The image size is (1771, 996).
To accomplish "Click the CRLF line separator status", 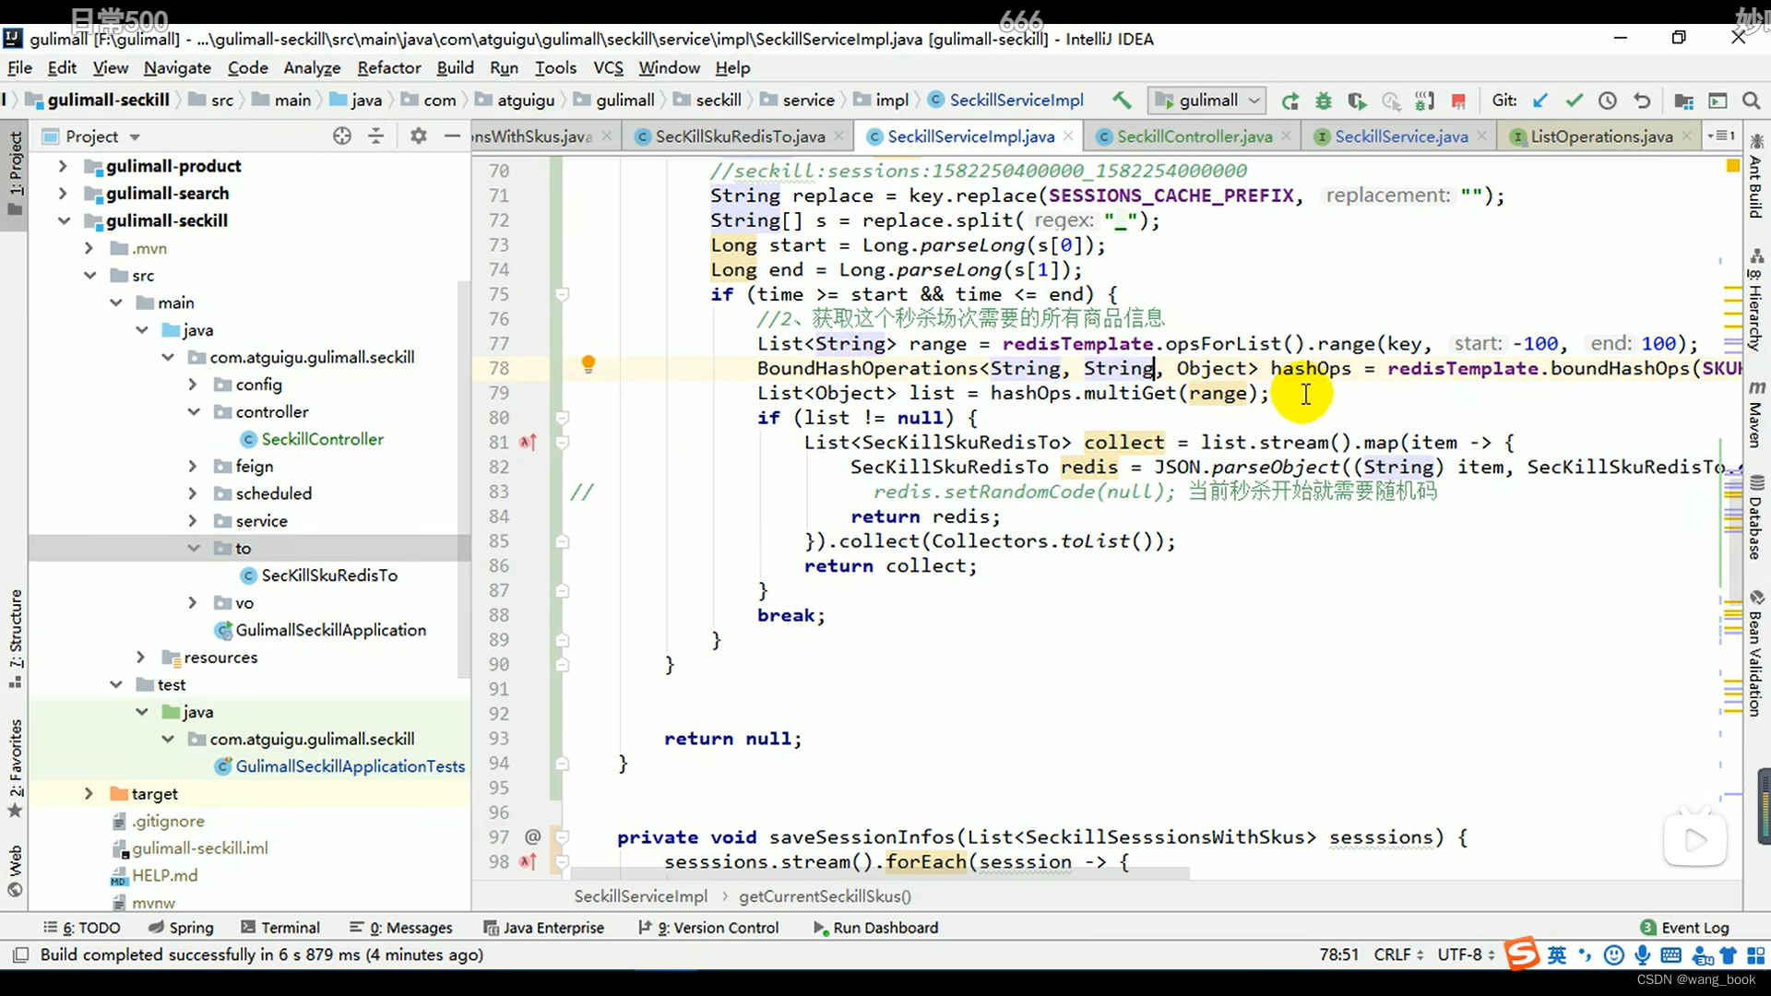I will [1398, 954].
